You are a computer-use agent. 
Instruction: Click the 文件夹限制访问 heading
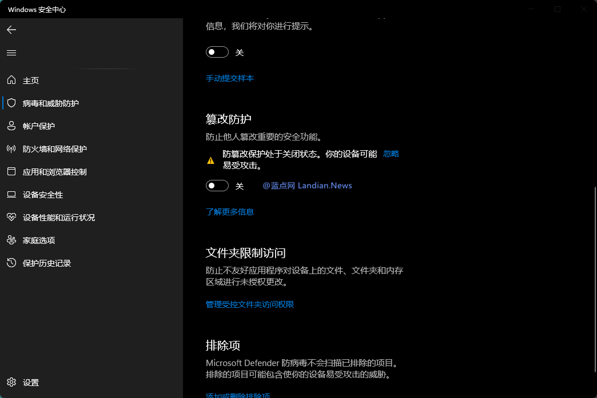pyautogui.click(x=245, y=253)
